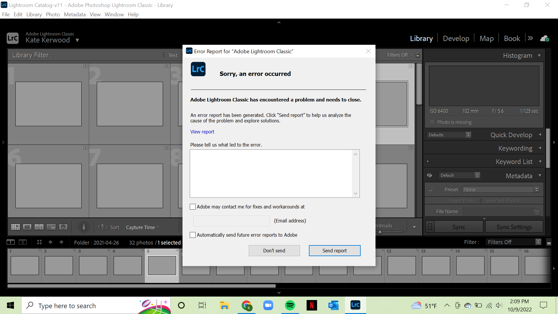Open Spotify from the taskbar
Screen dimensions: 558x314
point(290,305)
